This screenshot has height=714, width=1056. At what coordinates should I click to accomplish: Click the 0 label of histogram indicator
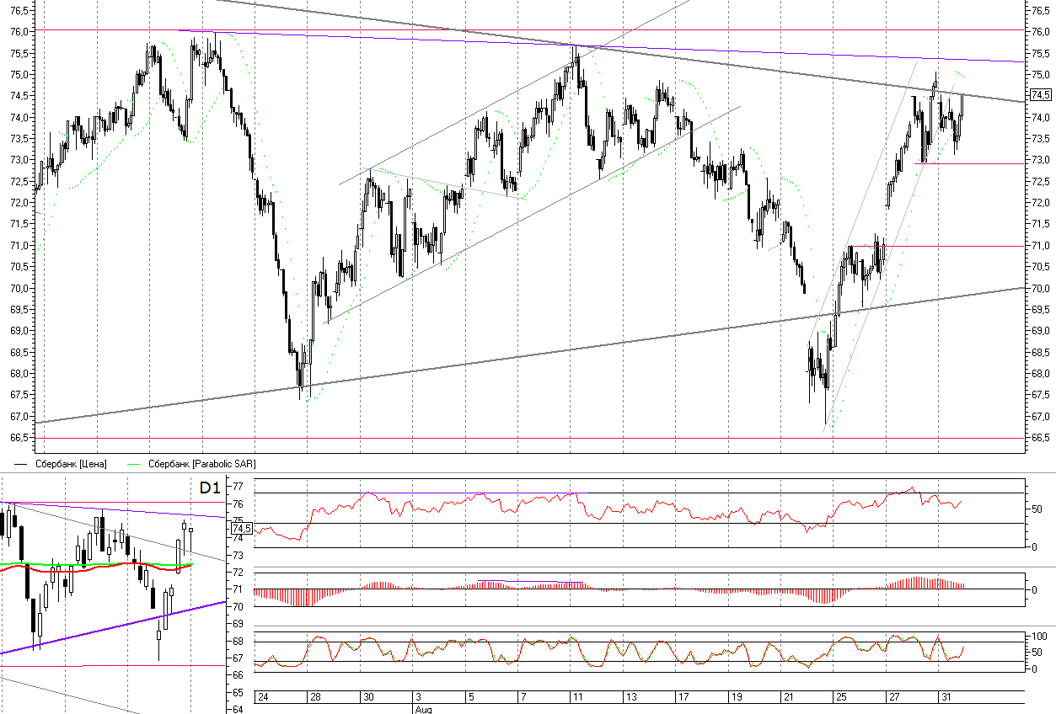point(1034,589)
